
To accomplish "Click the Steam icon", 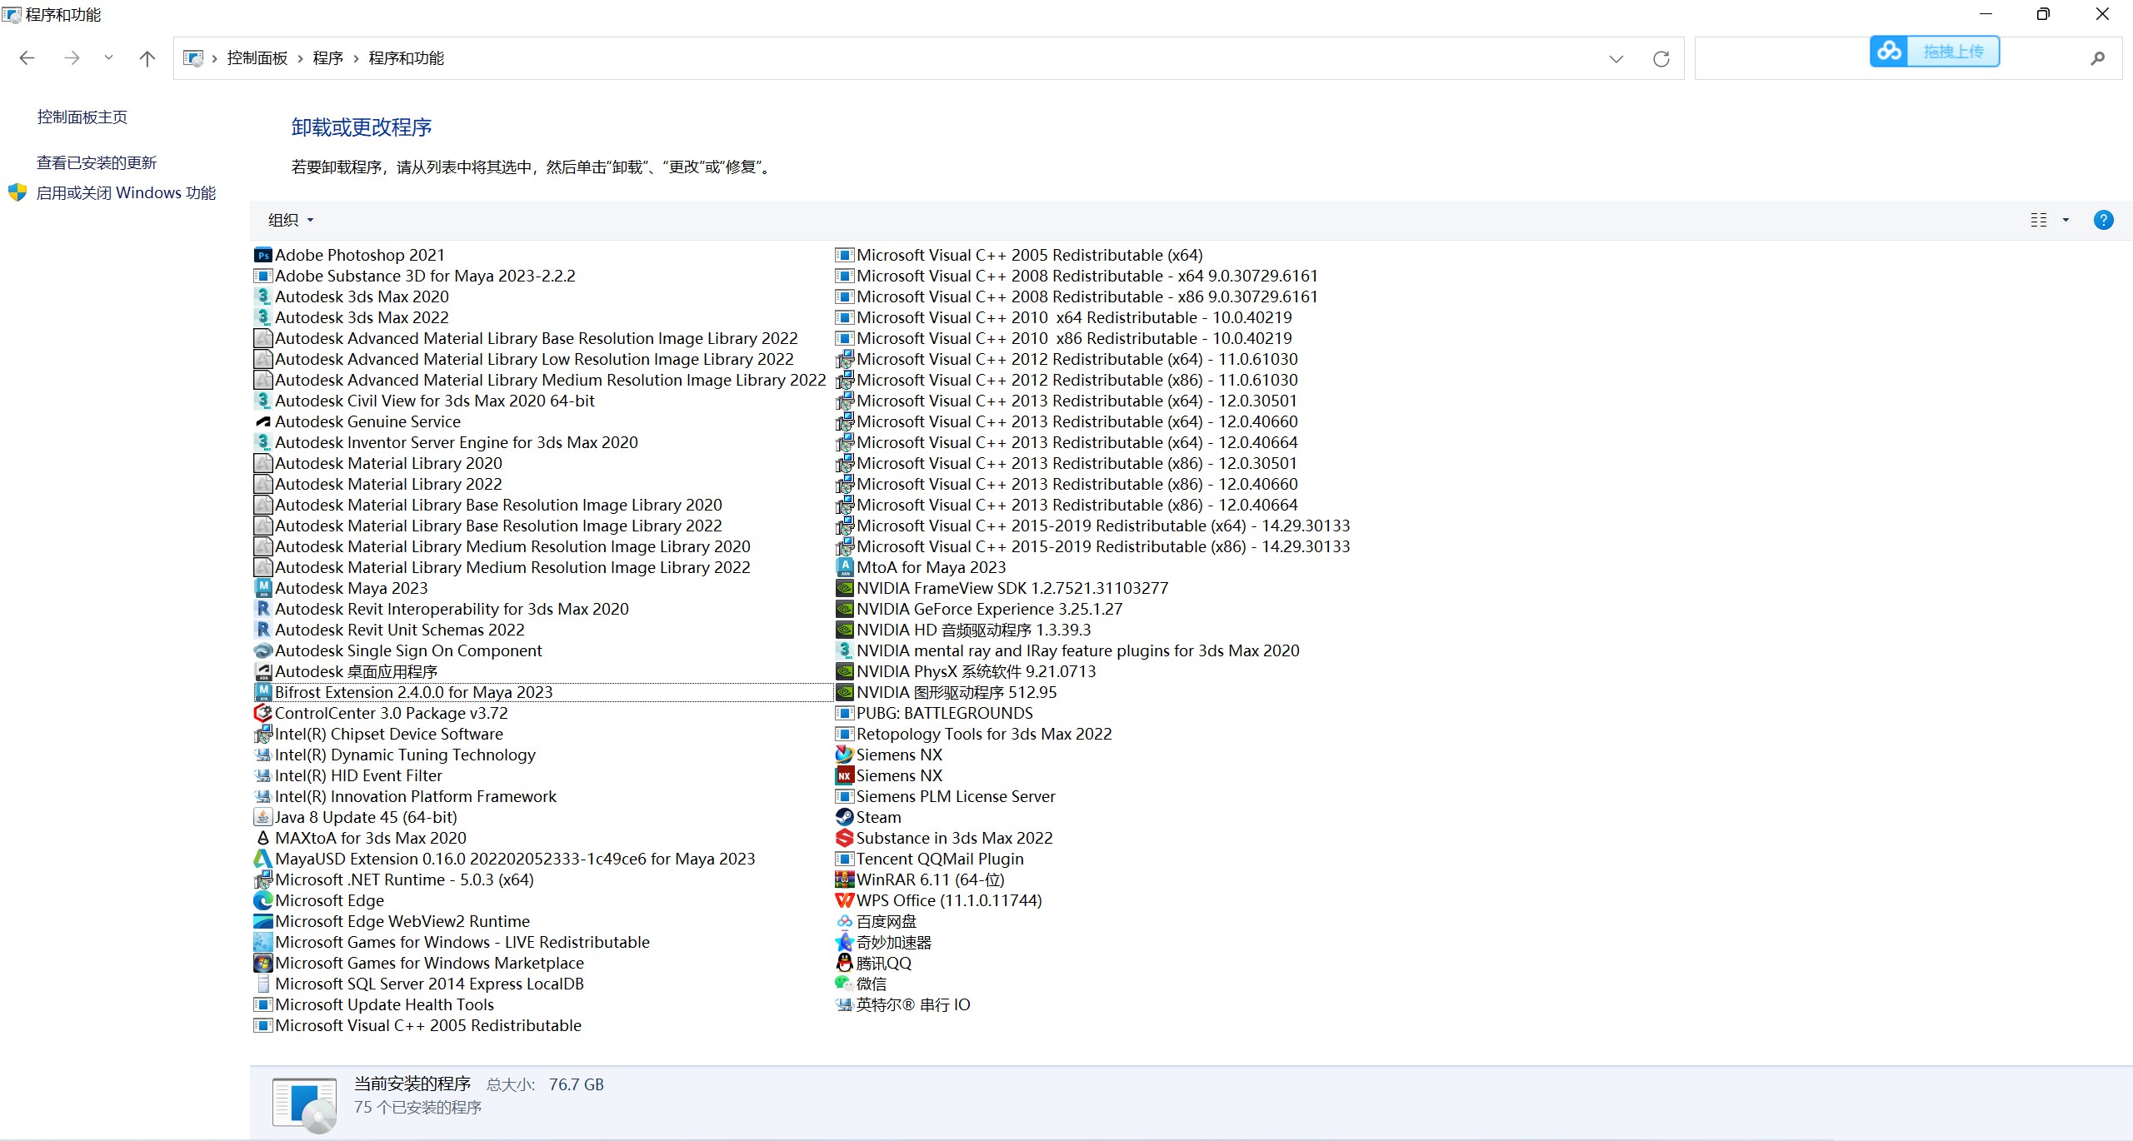I will pos(844,817).
